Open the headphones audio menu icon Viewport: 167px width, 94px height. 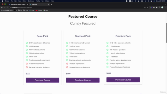click(x=135, y=1)
